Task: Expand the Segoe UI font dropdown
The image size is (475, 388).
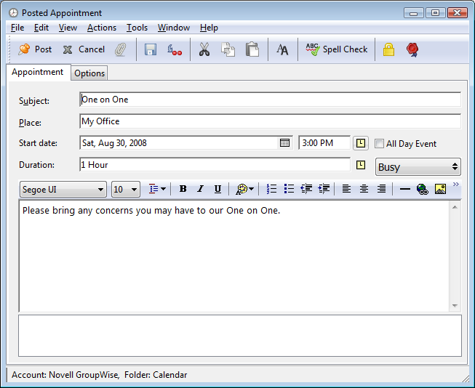Action: (100, 190)
